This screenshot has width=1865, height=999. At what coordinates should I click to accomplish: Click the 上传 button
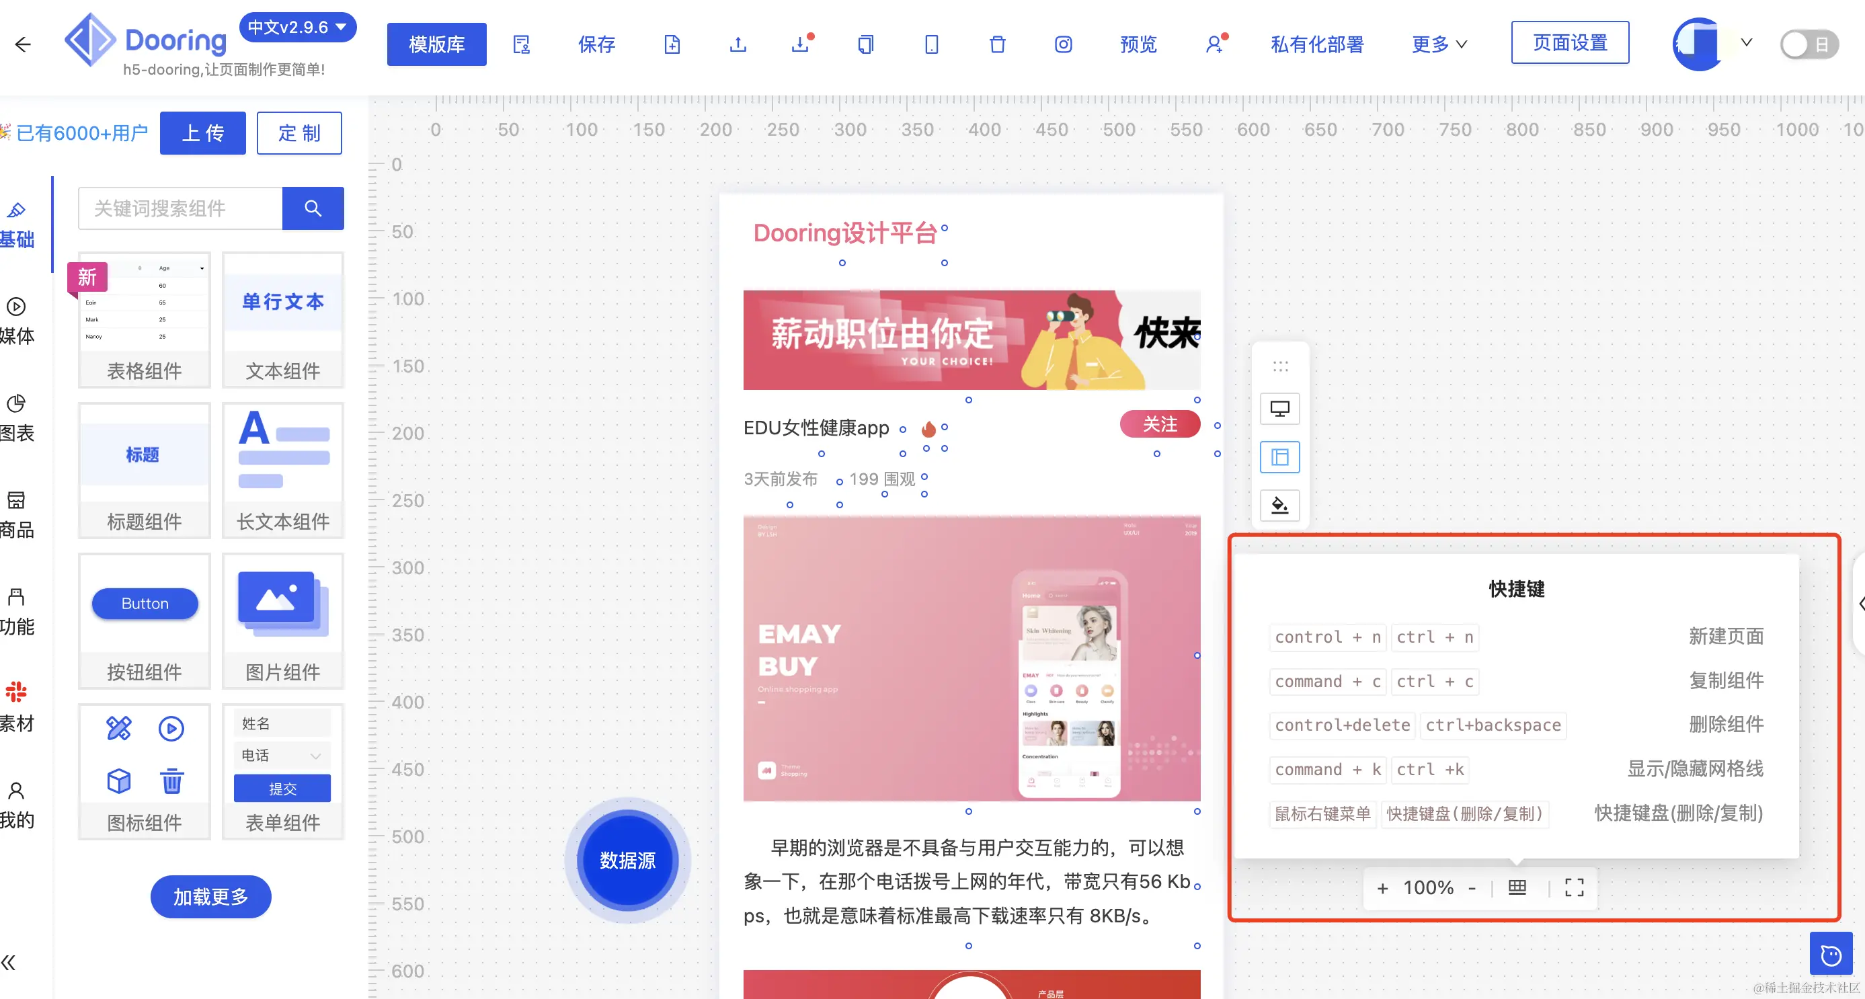tap(203, 133)
